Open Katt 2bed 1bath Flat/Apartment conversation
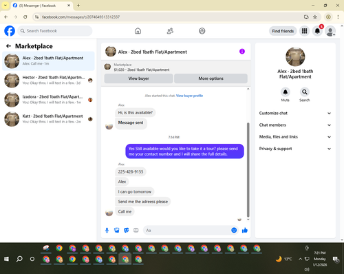 [x=48, y=119]
